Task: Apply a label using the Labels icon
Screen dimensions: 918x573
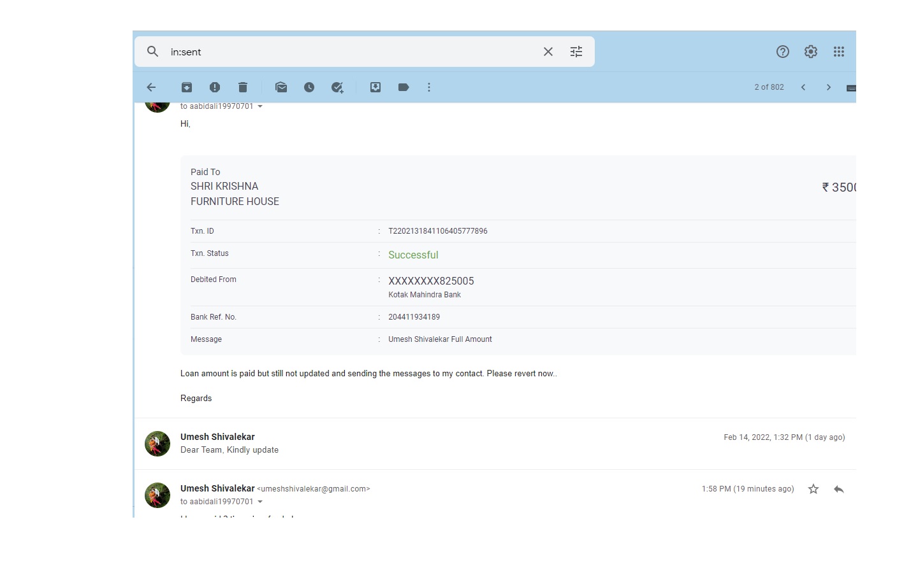Action: [x=404, y=87]
